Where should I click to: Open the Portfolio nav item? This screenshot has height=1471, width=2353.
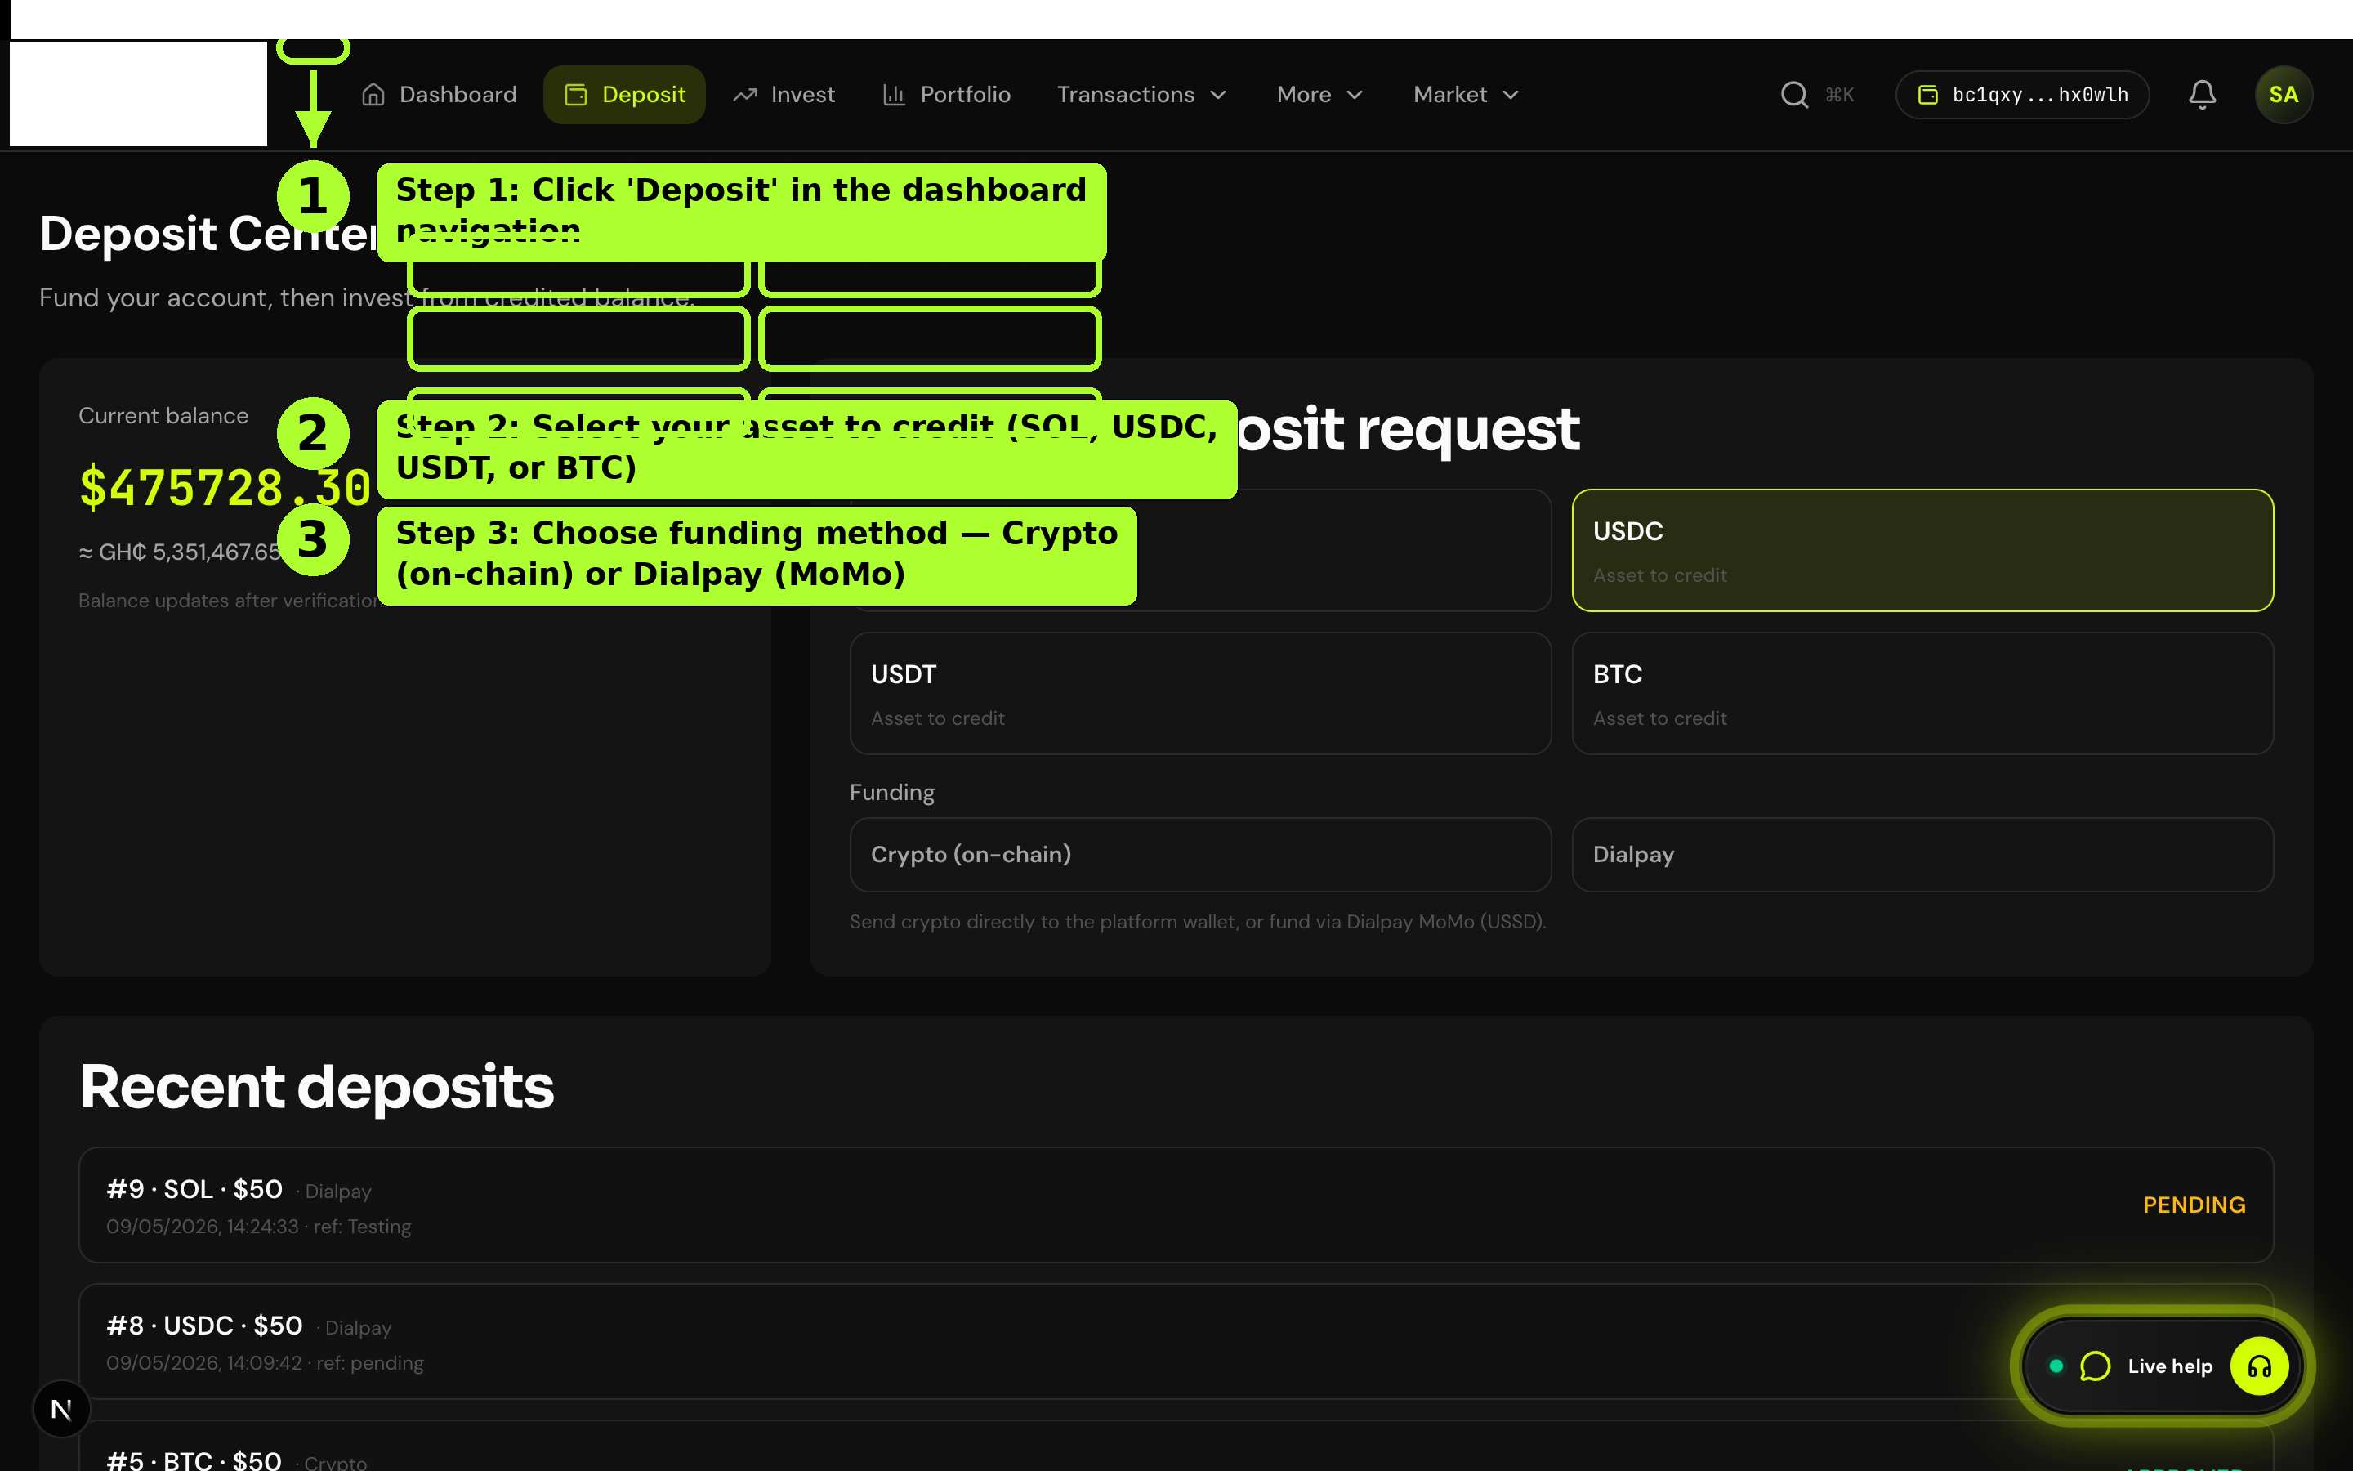(947, 94)
